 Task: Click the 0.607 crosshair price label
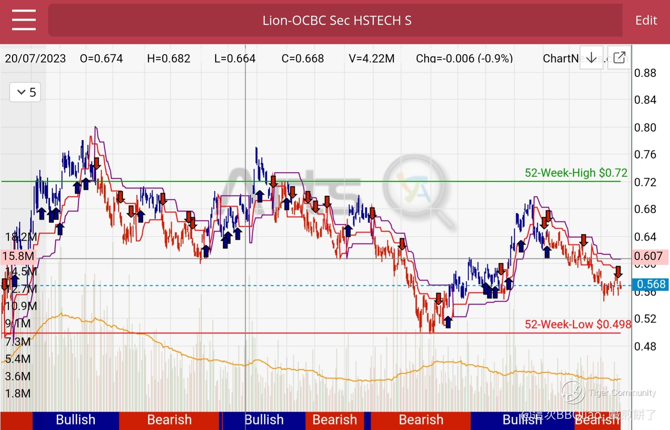pos(649,256)
